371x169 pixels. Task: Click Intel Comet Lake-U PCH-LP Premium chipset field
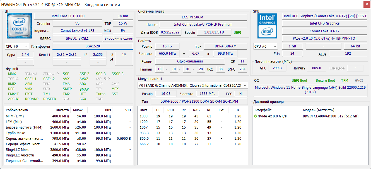203,25
